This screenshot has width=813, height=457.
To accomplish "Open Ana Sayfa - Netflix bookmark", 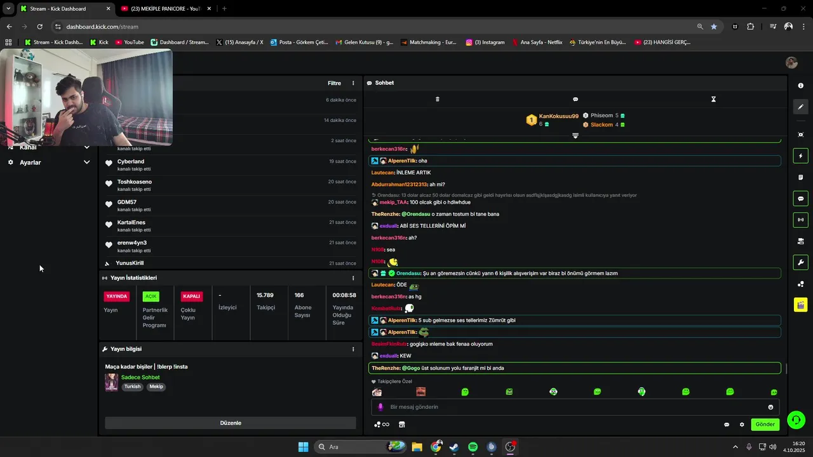I will (x=537, y=43).
